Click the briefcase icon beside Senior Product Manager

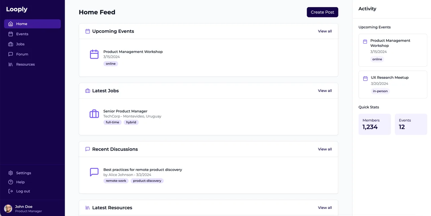tap(94, 114)
